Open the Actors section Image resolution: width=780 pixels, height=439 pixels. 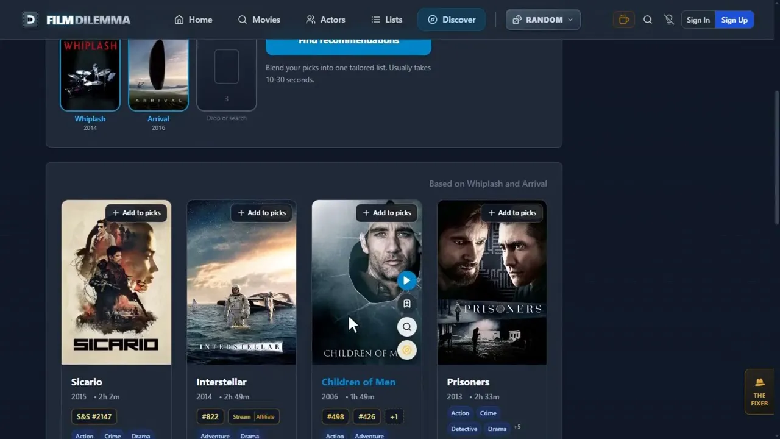[325, 20]
